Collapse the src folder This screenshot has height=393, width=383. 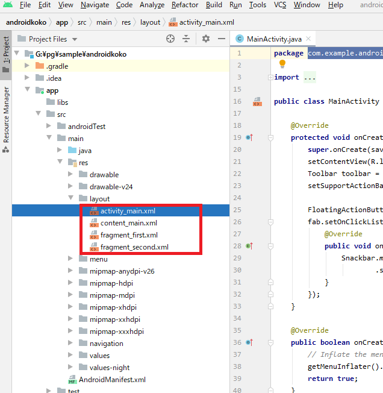click(39, 113)
